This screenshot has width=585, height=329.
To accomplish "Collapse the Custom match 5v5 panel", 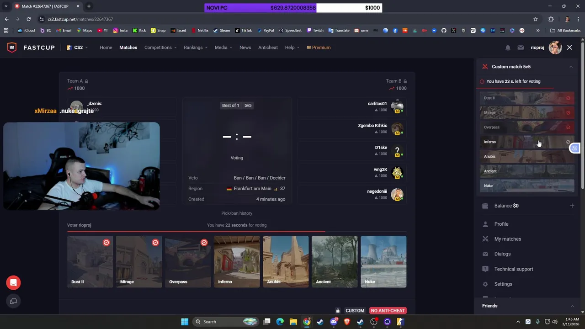I will tap(571, 67).
